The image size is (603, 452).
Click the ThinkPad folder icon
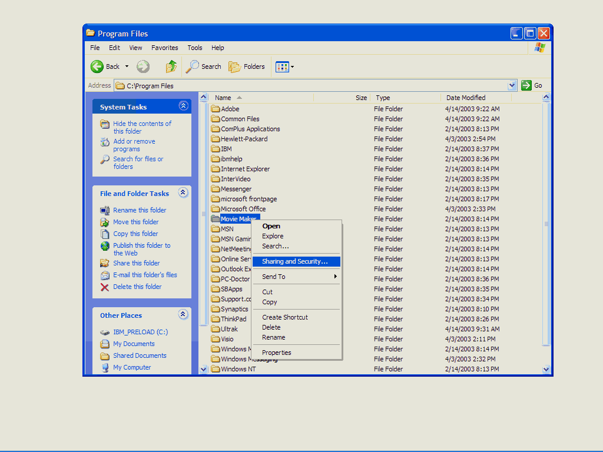pos(216,318)
